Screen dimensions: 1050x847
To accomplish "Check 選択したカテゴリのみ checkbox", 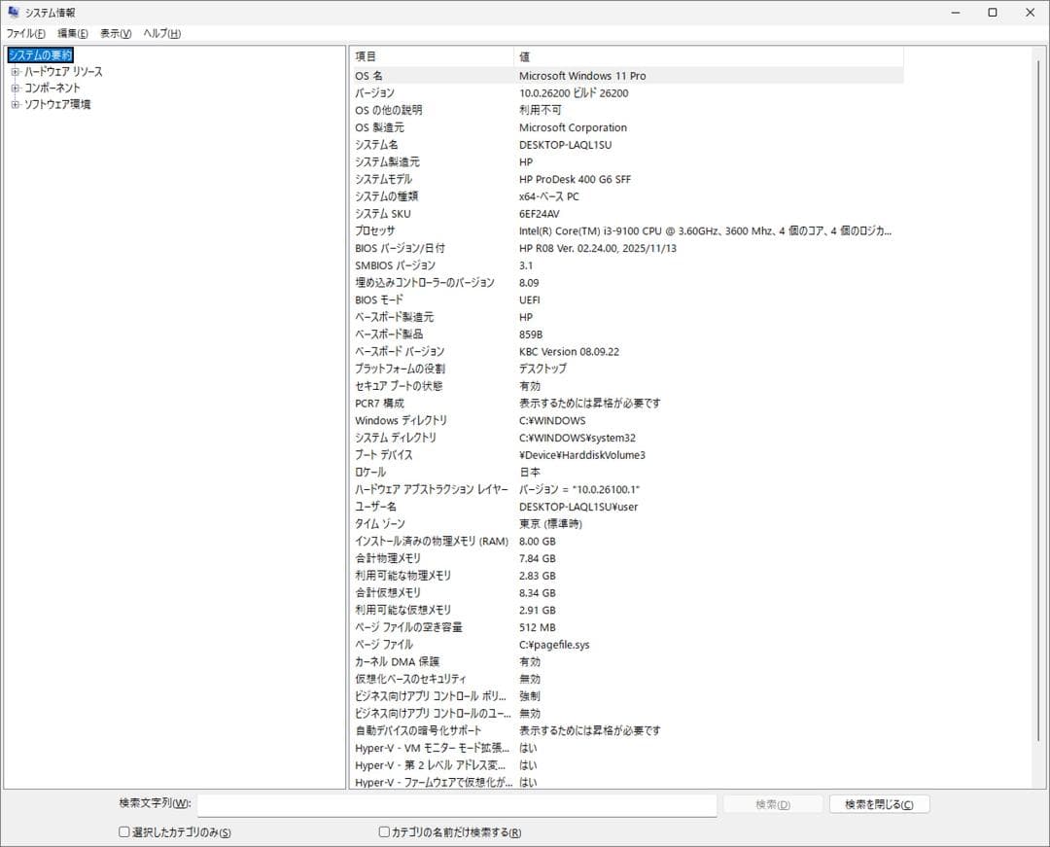I will click(x=123, y=831).
